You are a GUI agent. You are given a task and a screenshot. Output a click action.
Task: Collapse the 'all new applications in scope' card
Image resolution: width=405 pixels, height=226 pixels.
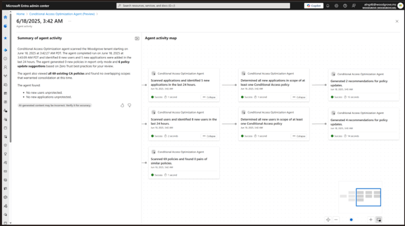click(x=299, y=97)
